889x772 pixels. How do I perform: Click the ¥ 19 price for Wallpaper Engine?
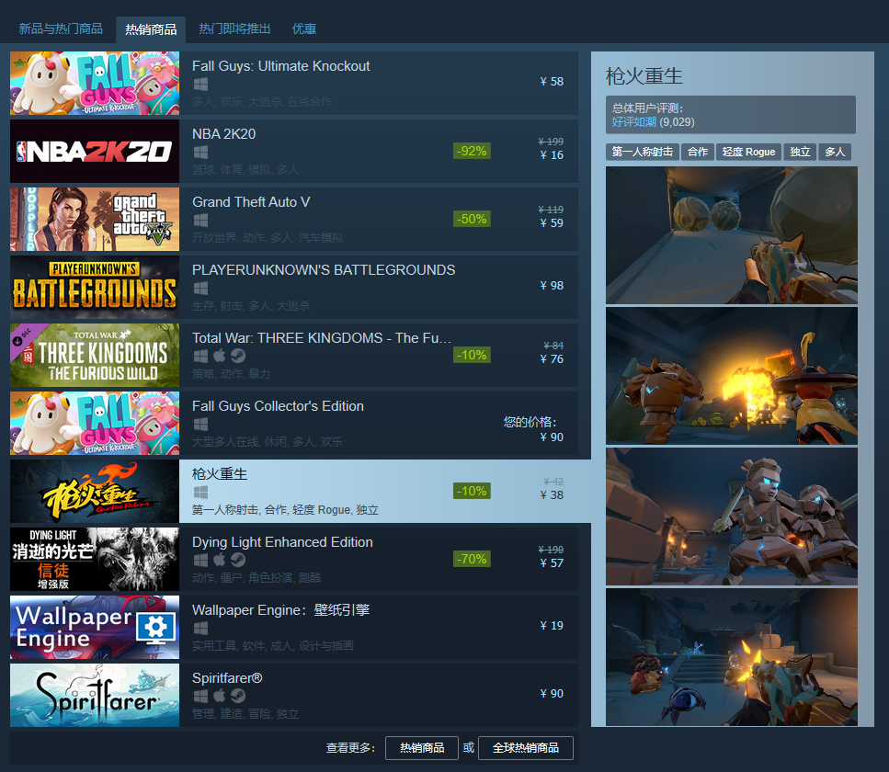(x=552, y=626)
